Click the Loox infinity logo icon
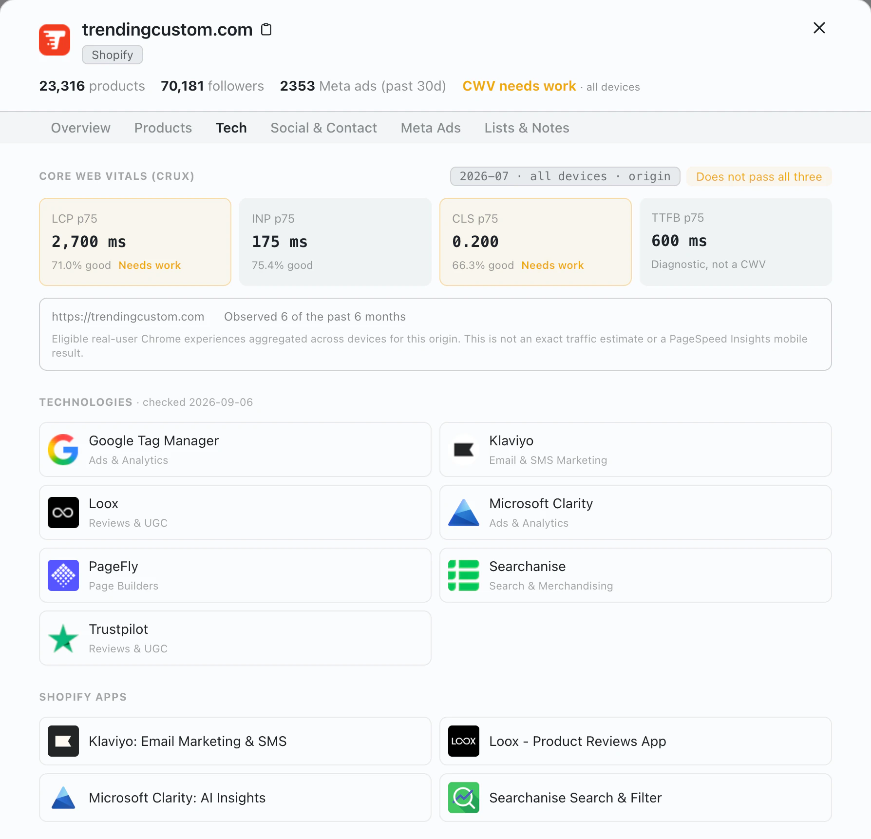The height and width of the screenshot is (839, 871). click(x=63, y=512)
